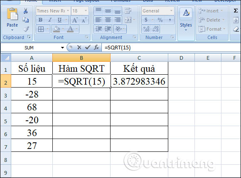Image resolution: width=241 pixels, height=178 pixels.
Task: Open Font dialog launcher
Action: (x=87, y=37)
